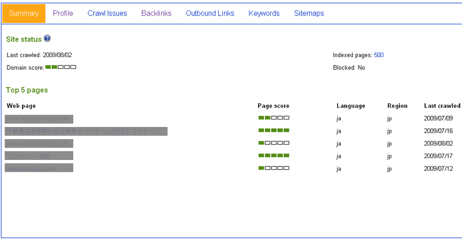
Task: Open the Site status help icon
Action: 47,38
